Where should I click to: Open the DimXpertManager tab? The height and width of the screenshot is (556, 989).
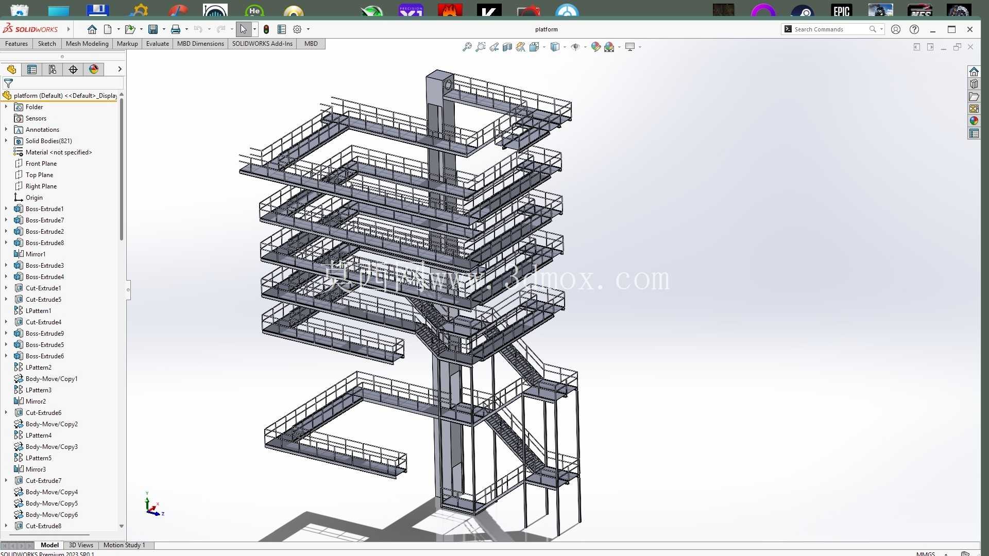click(73, 69)
